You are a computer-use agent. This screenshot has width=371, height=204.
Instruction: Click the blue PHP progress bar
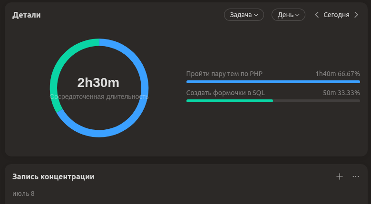click(x=273, y=82)
